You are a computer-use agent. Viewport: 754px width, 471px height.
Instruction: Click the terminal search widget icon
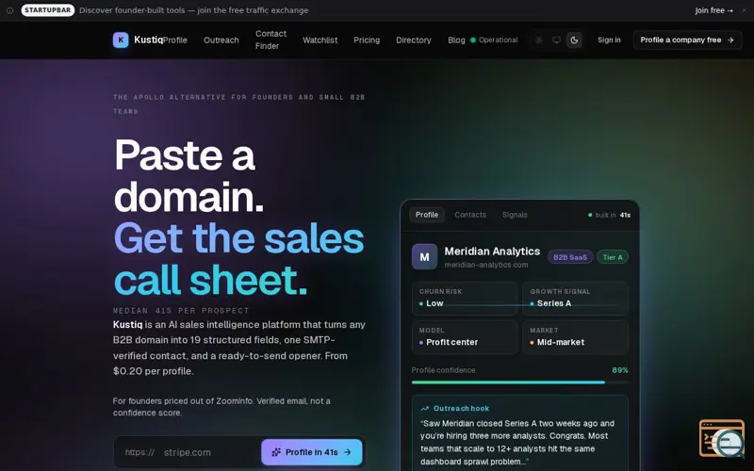coord(722,438)
